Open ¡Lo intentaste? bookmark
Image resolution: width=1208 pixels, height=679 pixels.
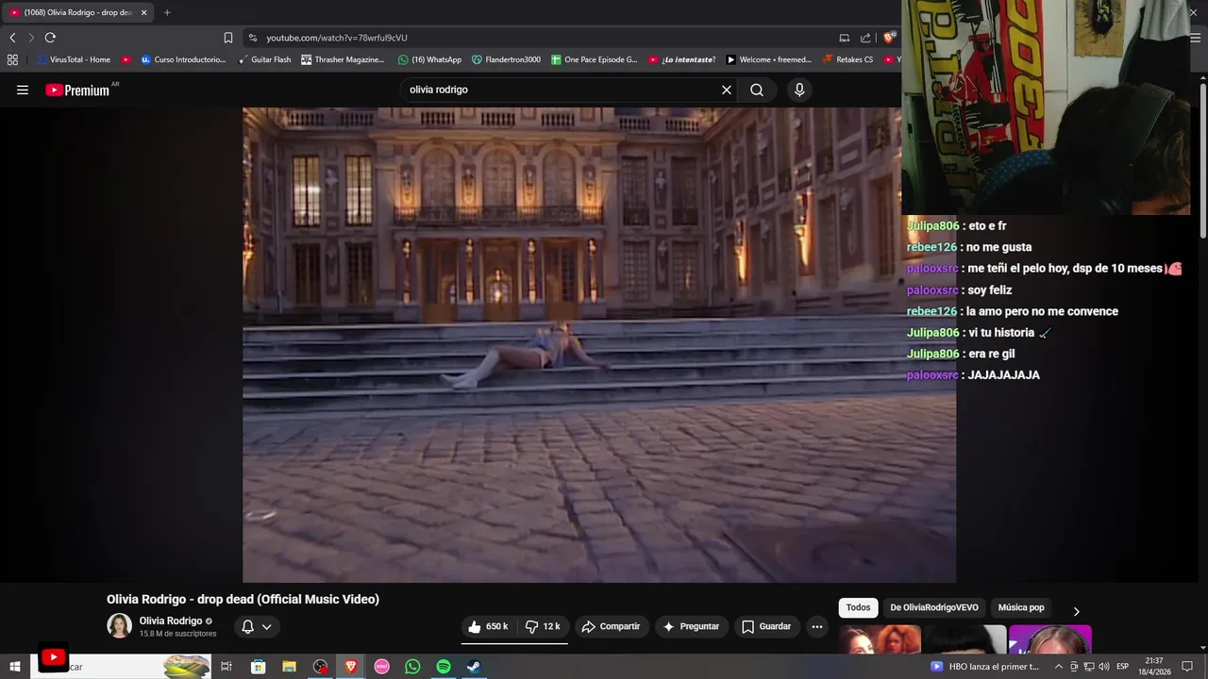click(681, 59)
